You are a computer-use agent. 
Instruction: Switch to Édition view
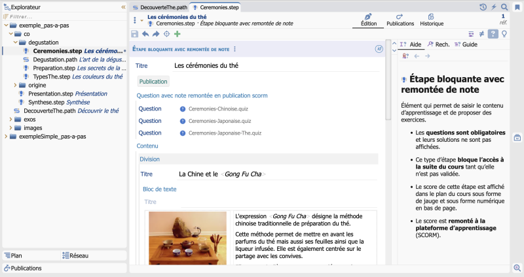(368, 20)
